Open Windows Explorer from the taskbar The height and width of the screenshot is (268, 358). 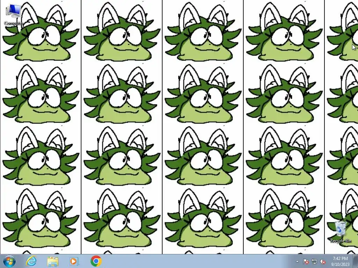point(53,261)
